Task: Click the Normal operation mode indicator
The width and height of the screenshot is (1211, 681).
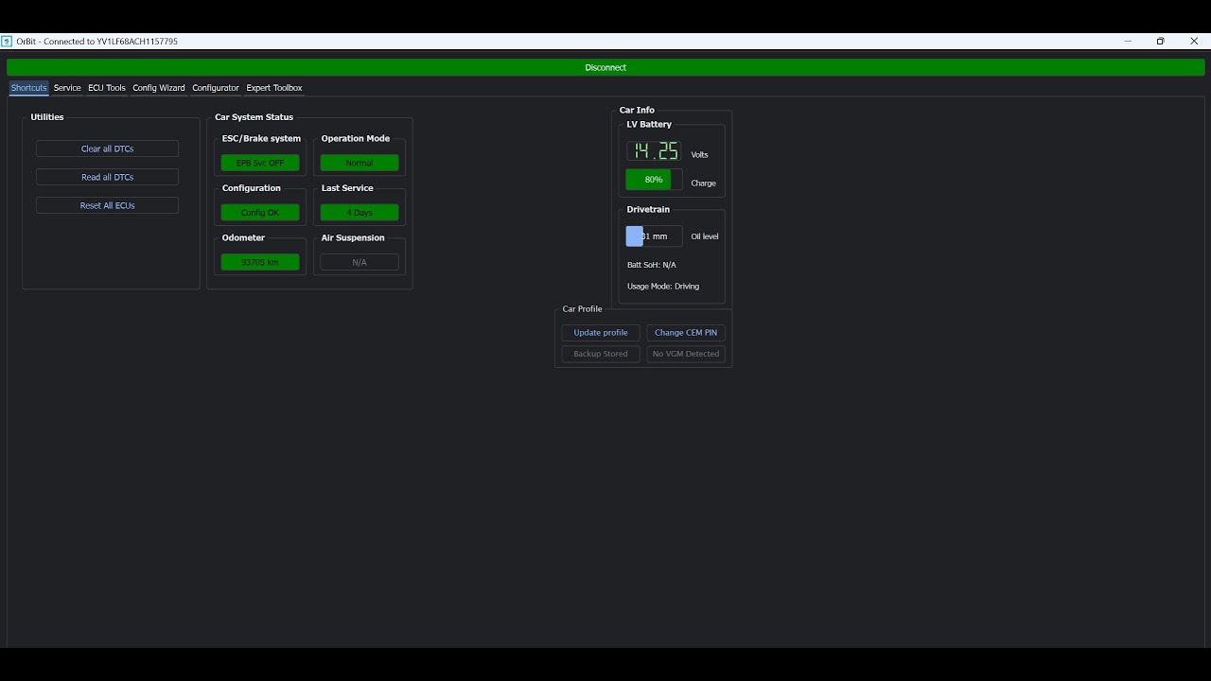Action: [x=360, y=163]
